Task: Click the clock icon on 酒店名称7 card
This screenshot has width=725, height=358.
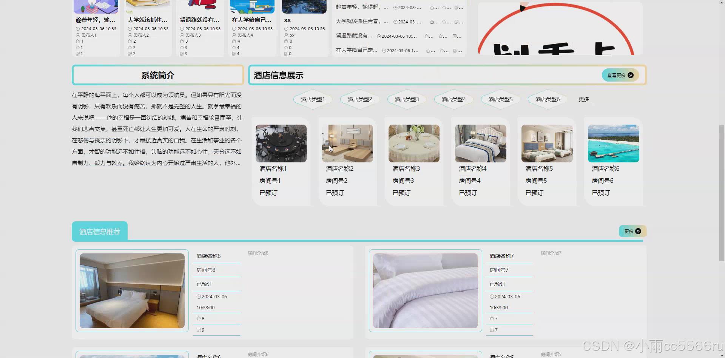Action: point(492,296)
